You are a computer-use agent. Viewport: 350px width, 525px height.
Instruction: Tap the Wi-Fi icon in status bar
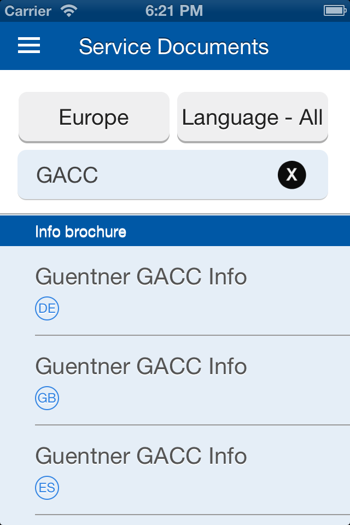click(69, 10)
